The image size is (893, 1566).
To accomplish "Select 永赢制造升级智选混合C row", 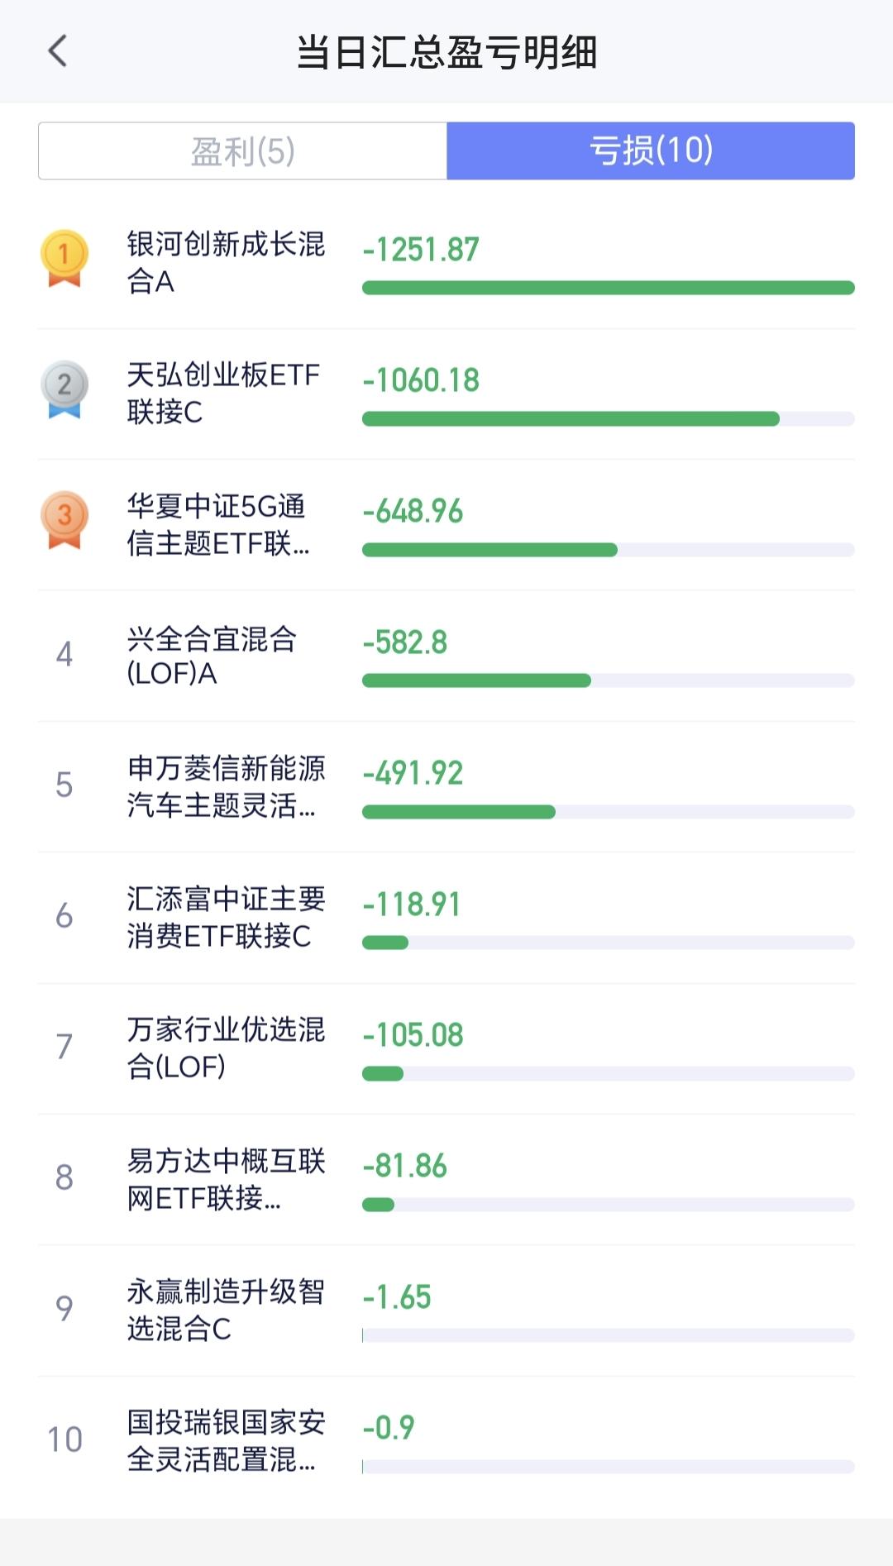I will tap(446, 1310).
